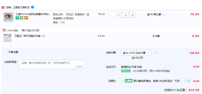Viewport: 202px width, 94px height.
Task: Open the blue Wangwang chat icon beside the store name
Action: click(x=33, y=7)
